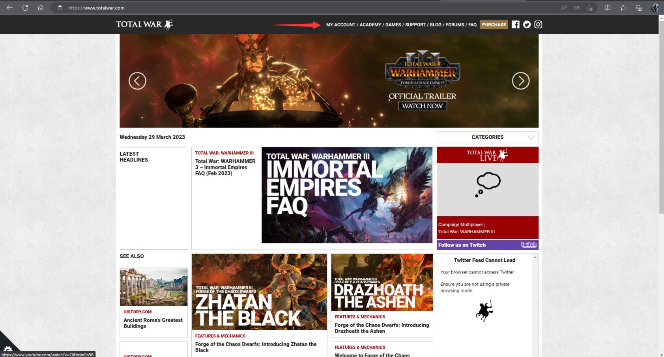Image resolution: width=664 pixels, height=357 pixels.
Task: Open FAQ in the top menu
Action: tap(472, 25)
